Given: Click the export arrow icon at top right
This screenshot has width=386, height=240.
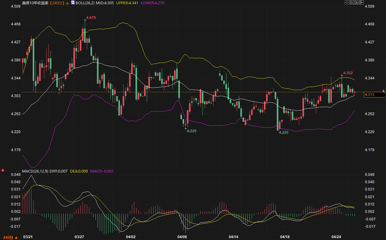Looking at the screenshot, I should tap(362, 2).
